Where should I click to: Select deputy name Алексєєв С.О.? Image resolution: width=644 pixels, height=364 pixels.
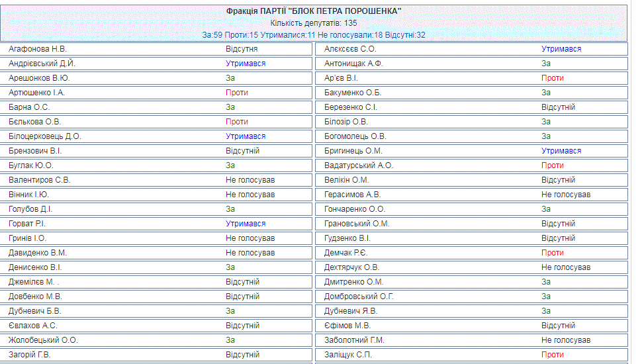pos(350,49)
